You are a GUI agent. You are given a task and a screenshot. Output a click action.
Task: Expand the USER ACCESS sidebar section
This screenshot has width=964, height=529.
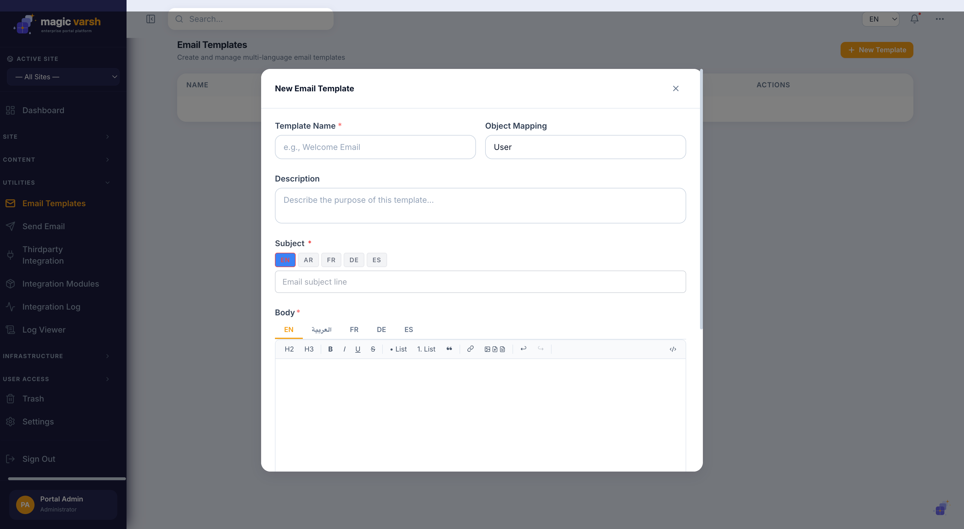56,379
